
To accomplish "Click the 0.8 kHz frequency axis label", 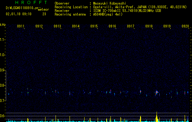I will point(3,85).
